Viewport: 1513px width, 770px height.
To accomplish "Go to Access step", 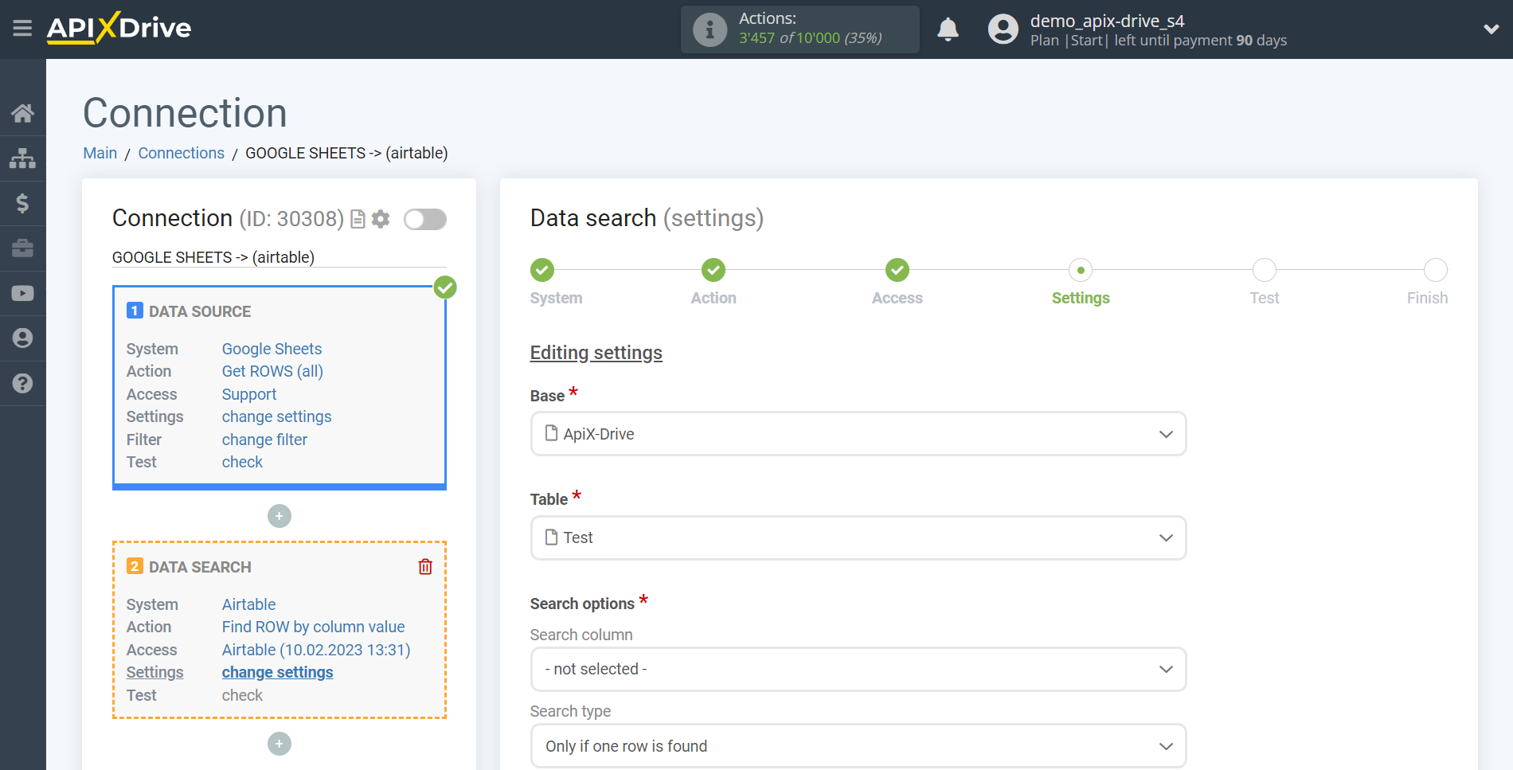I will point(897,271).
